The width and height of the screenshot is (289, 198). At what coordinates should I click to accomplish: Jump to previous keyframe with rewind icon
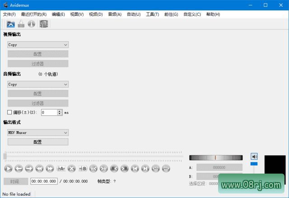39,169
